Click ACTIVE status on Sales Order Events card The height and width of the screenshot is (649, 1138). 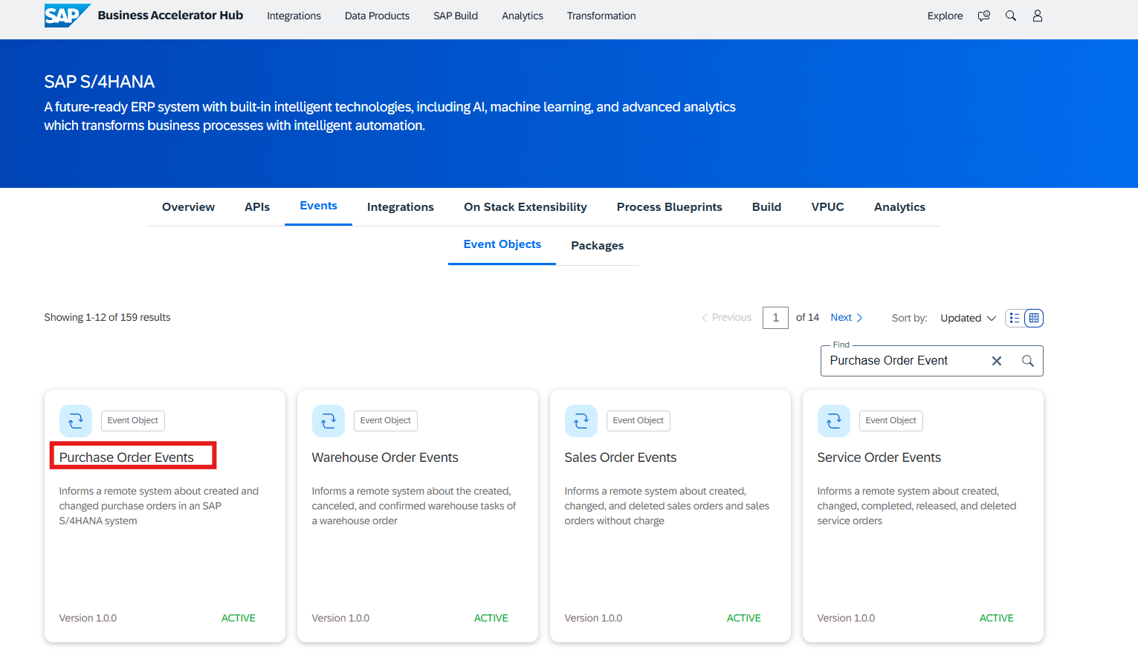click(x=744, y=618)
